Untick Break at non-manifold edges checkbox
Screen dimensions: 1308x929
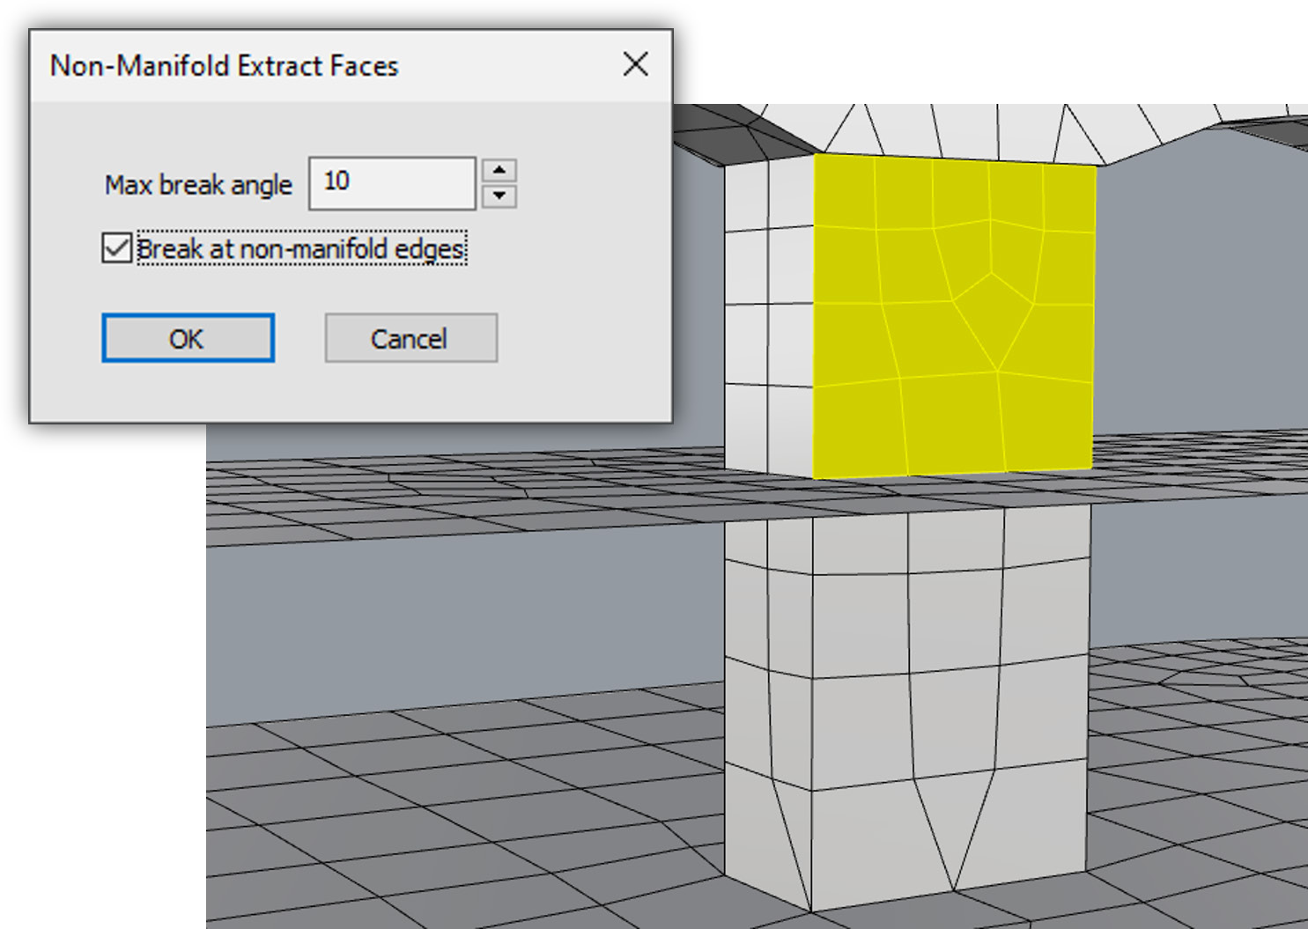pos(116,248)
